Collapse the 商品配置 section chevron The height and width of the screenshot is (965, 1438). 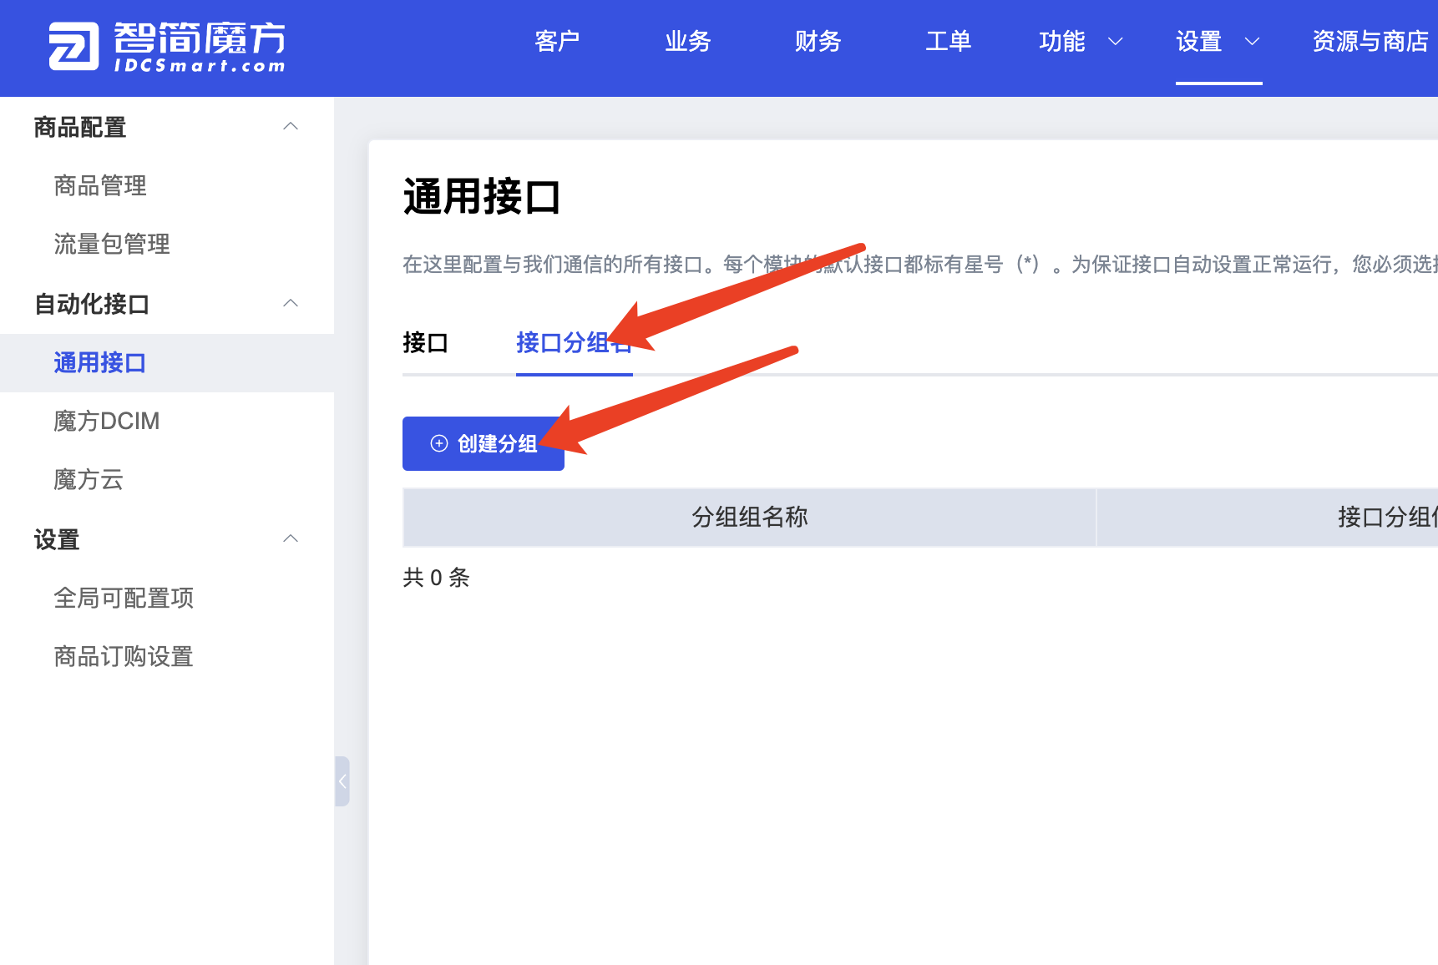pyautogui.click(x=291, y=127)
